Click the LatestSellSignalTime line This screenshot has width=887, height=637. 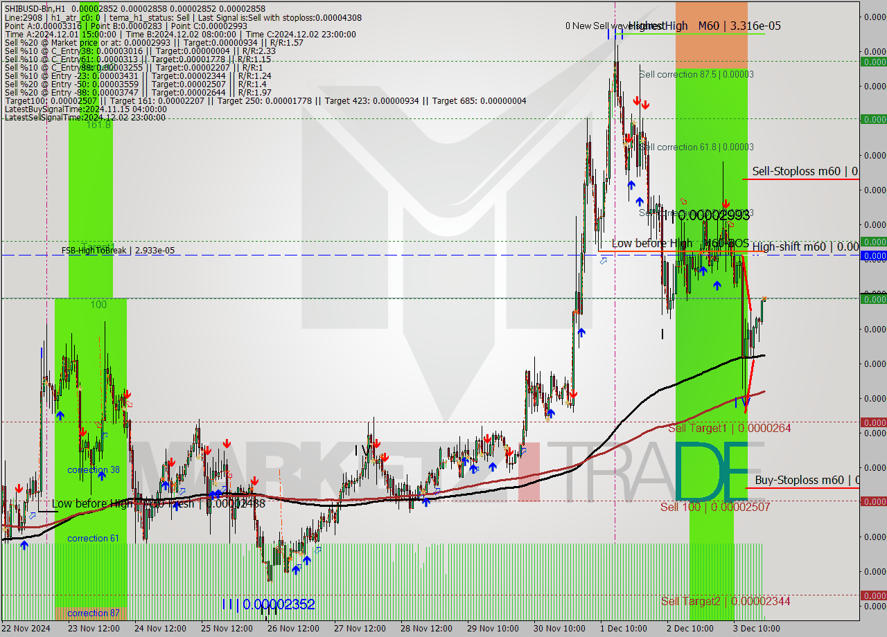coord(85,117)
